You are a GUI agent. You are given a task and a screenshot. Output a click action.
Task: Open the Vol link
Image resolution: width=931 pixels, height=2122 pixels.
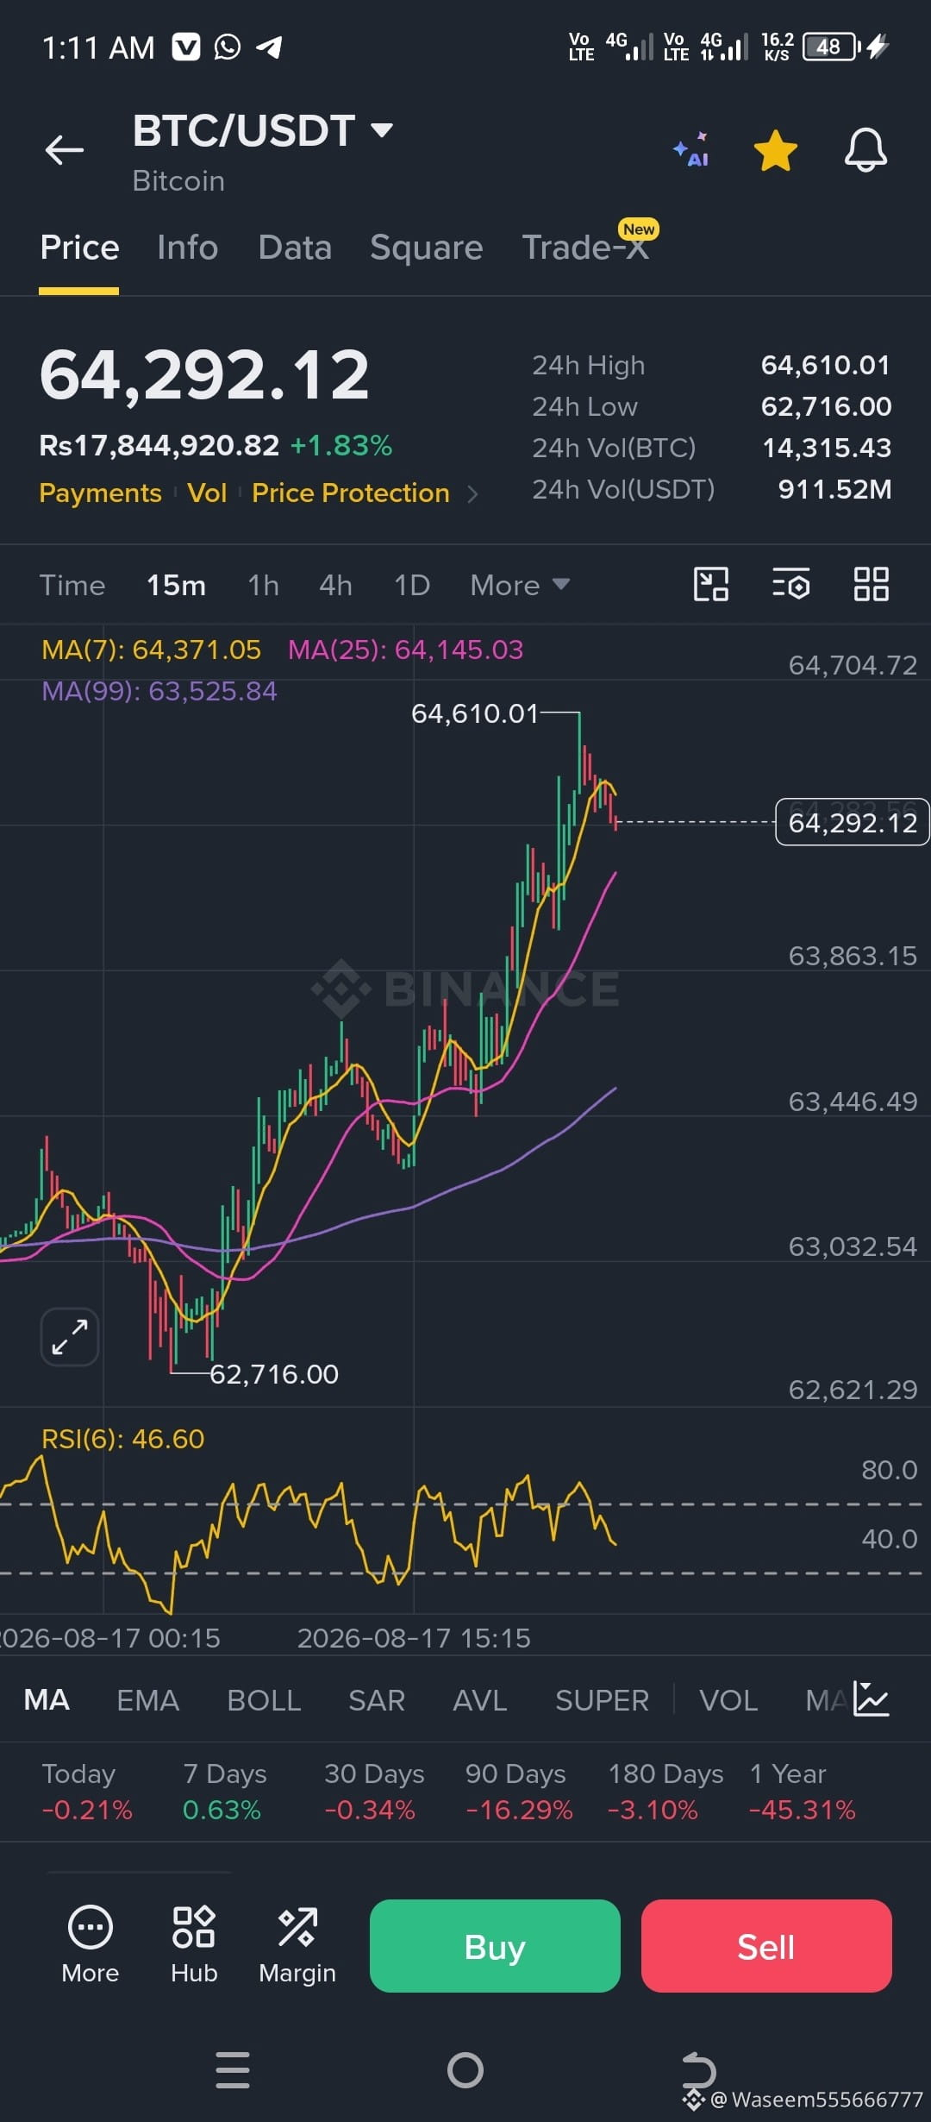207,493
